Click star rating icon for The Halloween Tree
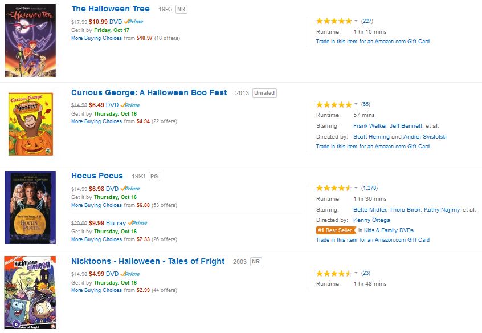 [334, 21]
